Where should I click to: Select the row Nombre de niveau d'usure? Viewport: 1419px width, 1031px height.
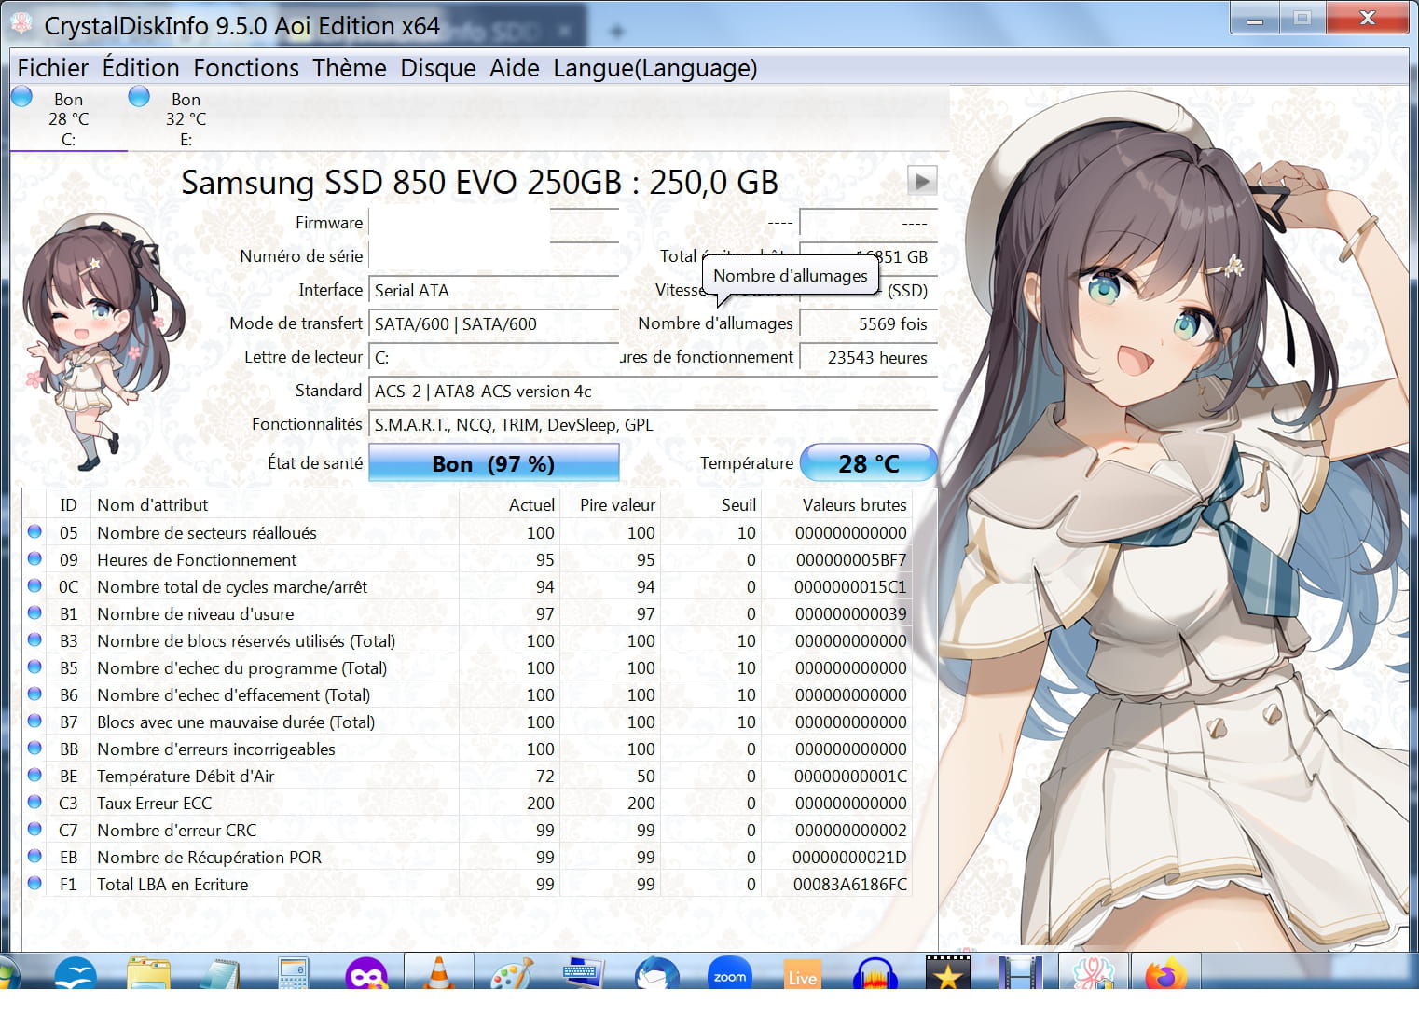point(466,613)
